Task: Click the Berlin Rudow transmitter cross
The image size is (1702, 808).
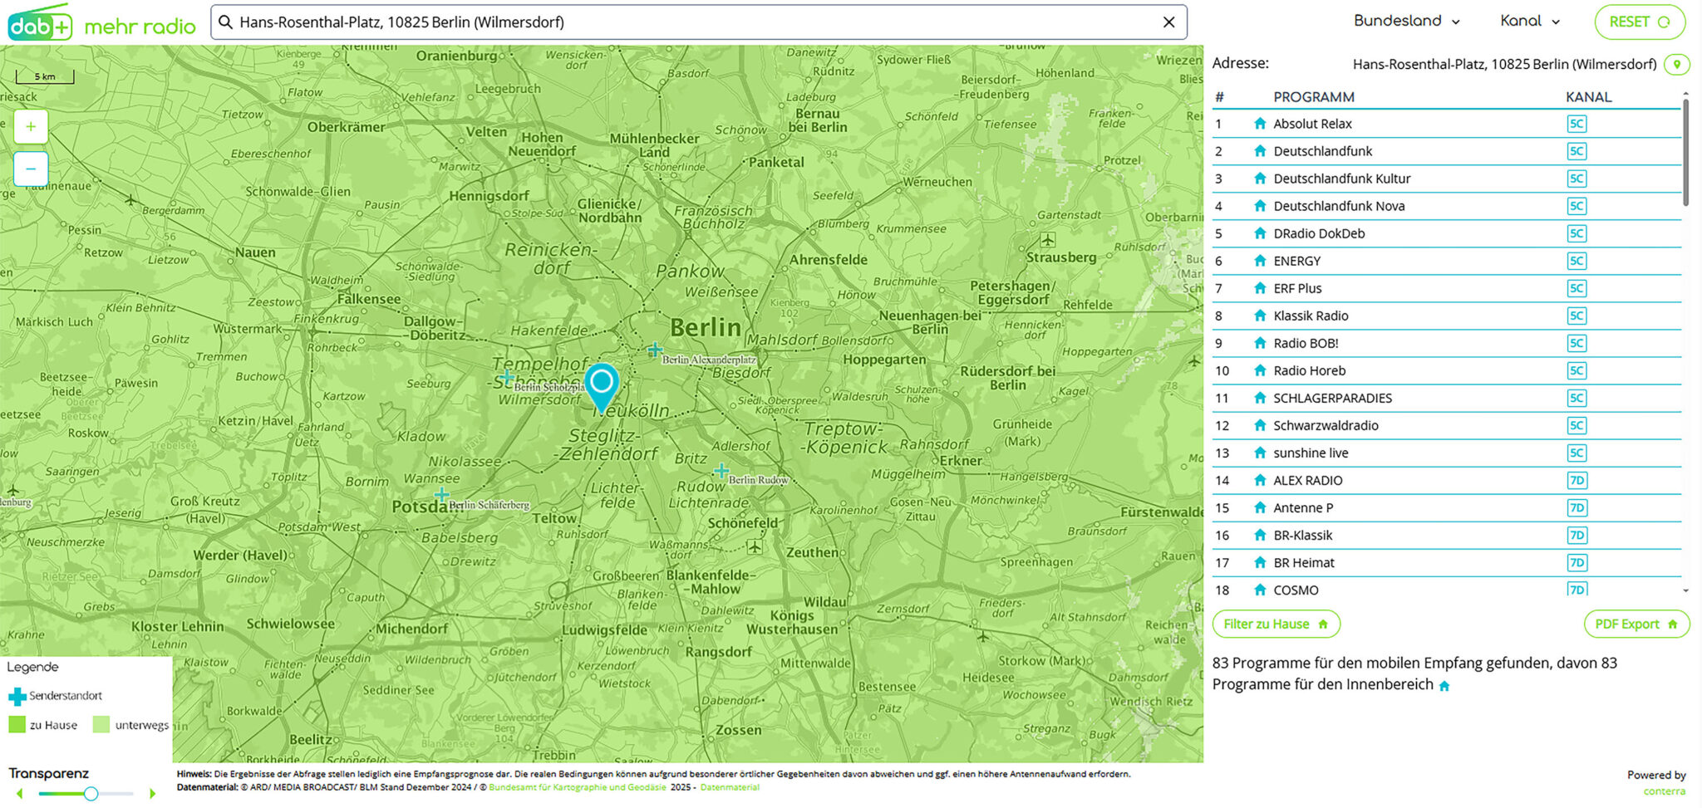Action: coord(721,471)
